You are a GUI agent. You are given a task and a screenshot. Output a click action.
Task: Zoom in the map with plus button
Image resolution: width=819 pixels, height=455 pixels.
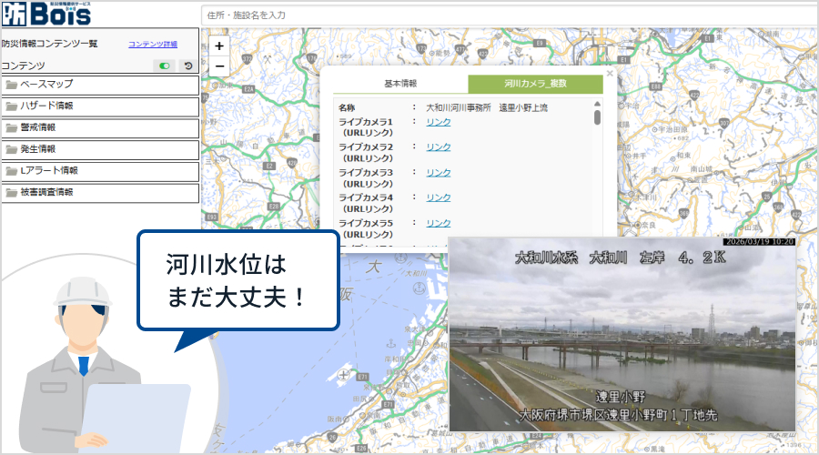[x=219, y=45]
